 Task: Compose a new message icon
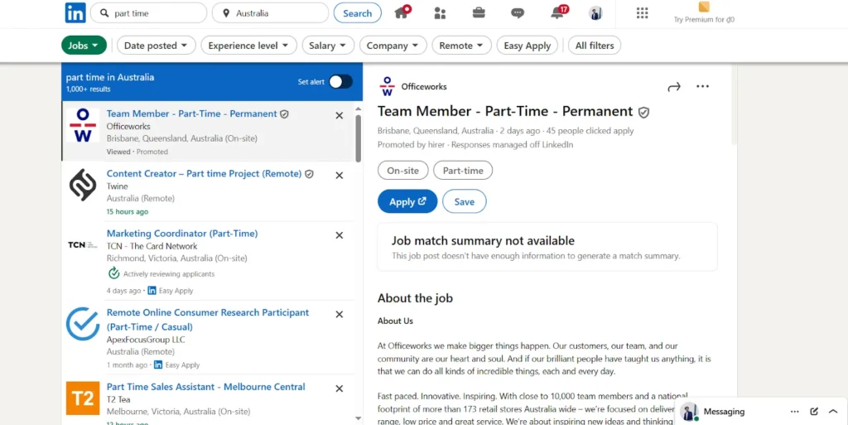814,412
